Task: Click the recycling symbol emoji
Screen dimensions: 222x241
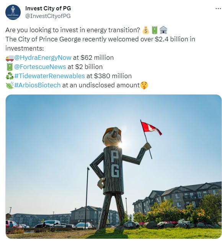Action: tap(10, 76)
